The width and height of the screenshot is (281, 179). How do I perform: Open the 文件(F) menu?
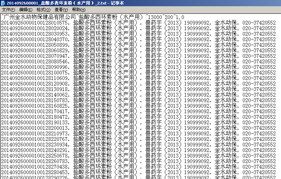tap(9, 9)
